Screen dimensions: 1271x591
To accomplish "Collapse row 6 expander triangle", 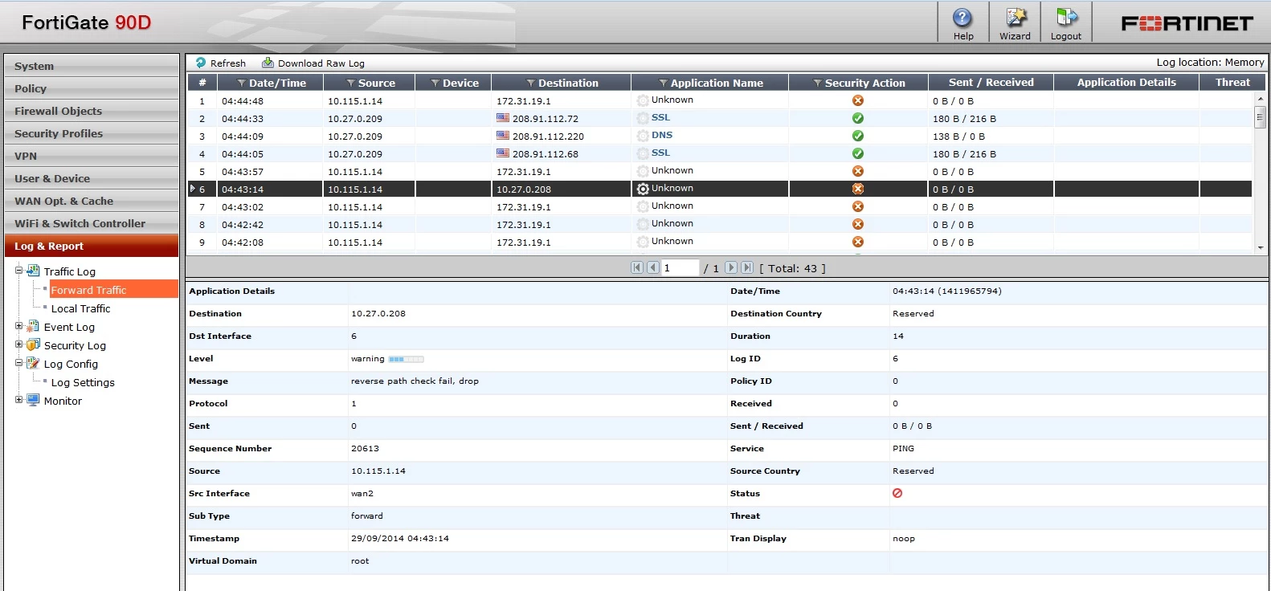I will [x=192, y=189].
